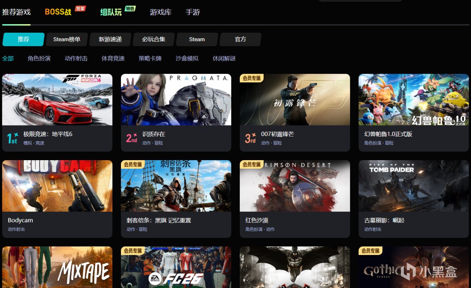The width and height of the screenshot is (471, 288).
Task: Click the Bodycam title text
Action: [20, 220]
